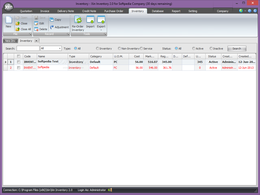Click the window resize grip in status bar

pyautogui.click(x=256, y=191)
